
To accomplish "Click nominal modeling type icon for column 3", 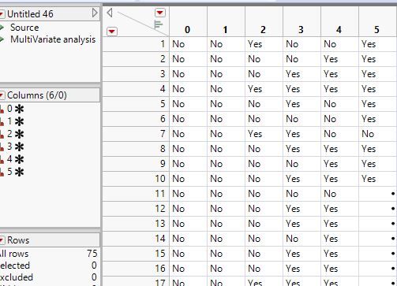I will point(2,147).
